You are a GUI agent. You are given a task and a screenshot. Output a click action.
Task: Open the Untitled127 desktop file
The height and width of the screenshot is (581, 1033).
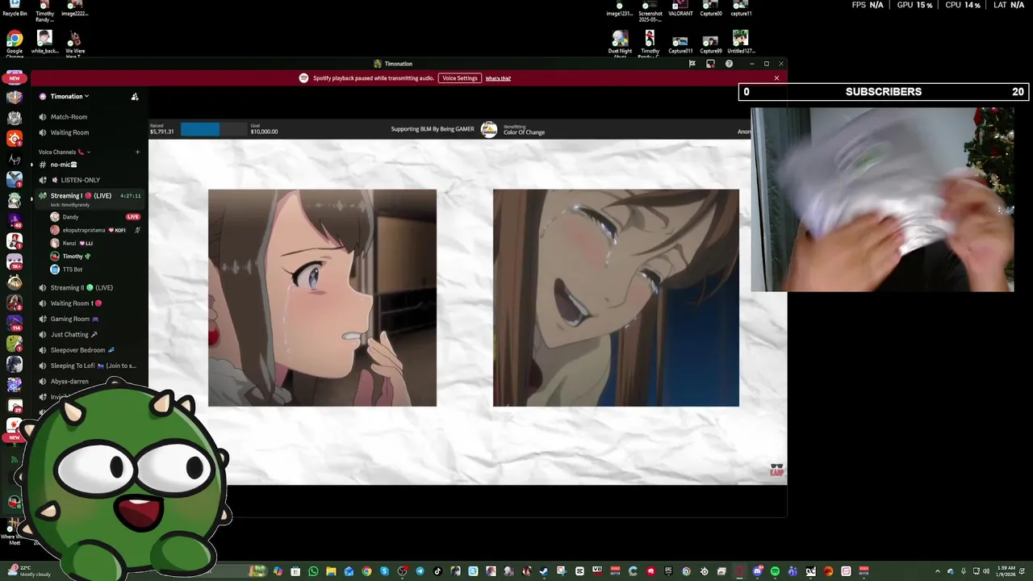741,42
